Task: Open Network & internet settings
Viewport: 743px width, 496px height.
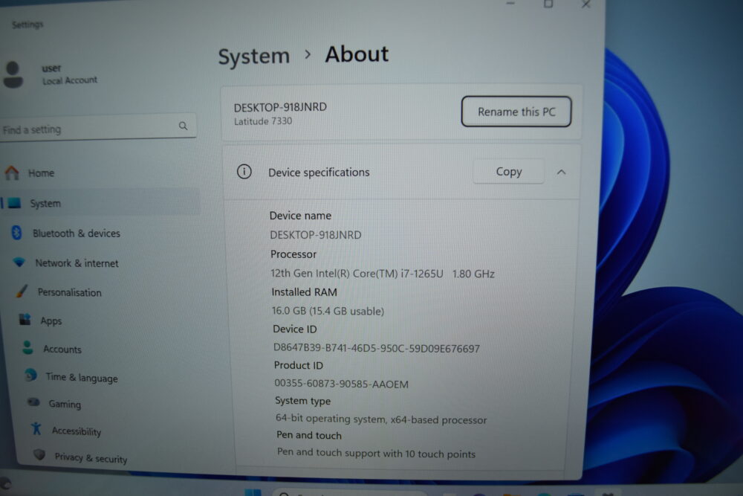Action: pos(77,263)
